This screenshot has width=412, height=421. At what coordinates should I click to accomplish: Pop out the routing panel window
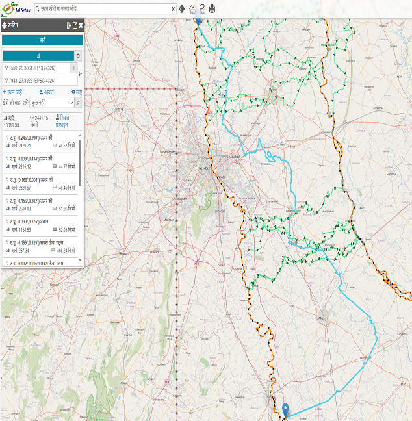(x=75, y=25)
